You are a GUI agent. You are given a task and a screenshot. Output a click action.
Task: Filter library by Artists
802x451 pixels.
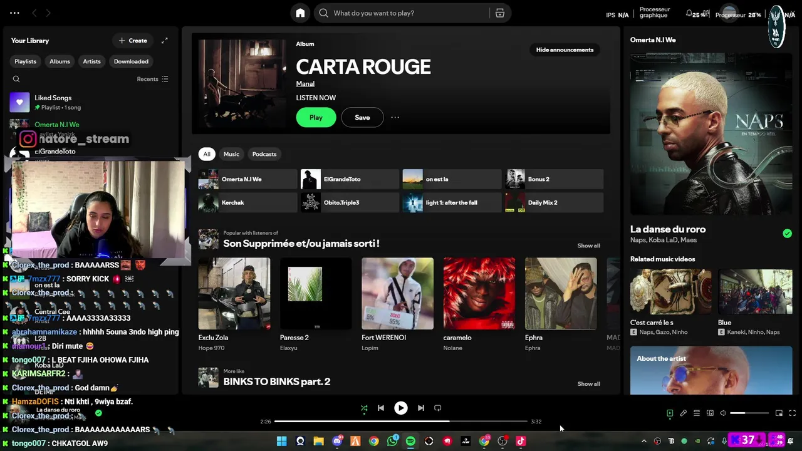coord(91,61)
